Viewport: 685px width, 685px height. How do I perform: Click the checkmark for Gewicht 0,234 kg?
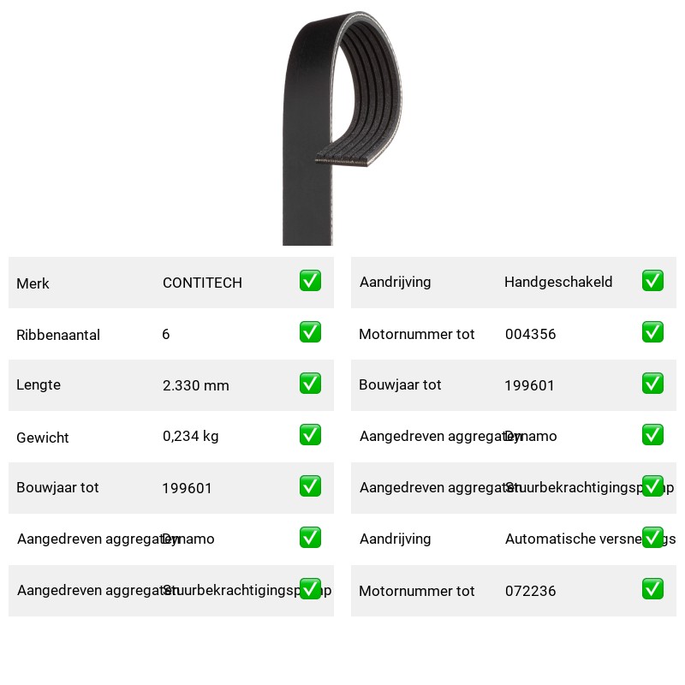click(310, 435)
